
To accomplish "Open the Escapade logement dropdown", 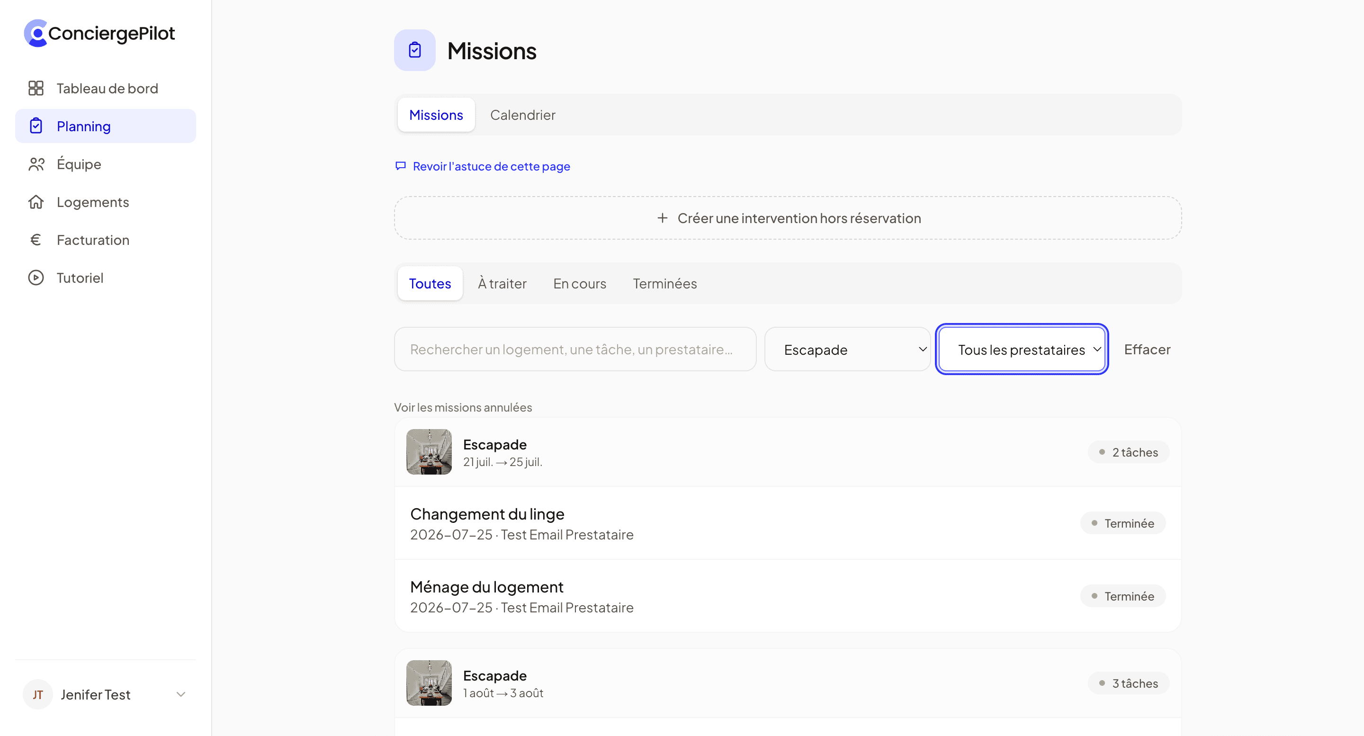I will (847, 350).
